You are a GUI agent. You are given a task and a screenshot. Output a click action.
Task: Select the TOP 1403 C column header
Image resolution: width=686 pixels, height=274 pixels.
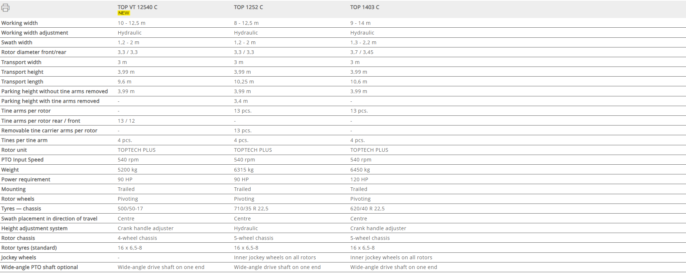(365, 7)
